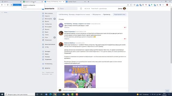Image resolution: width=172 pixels, height=96 pixels.
Task: Click the Windows taskbar search box
Action: pyautogui.click(x=20, y=94)
